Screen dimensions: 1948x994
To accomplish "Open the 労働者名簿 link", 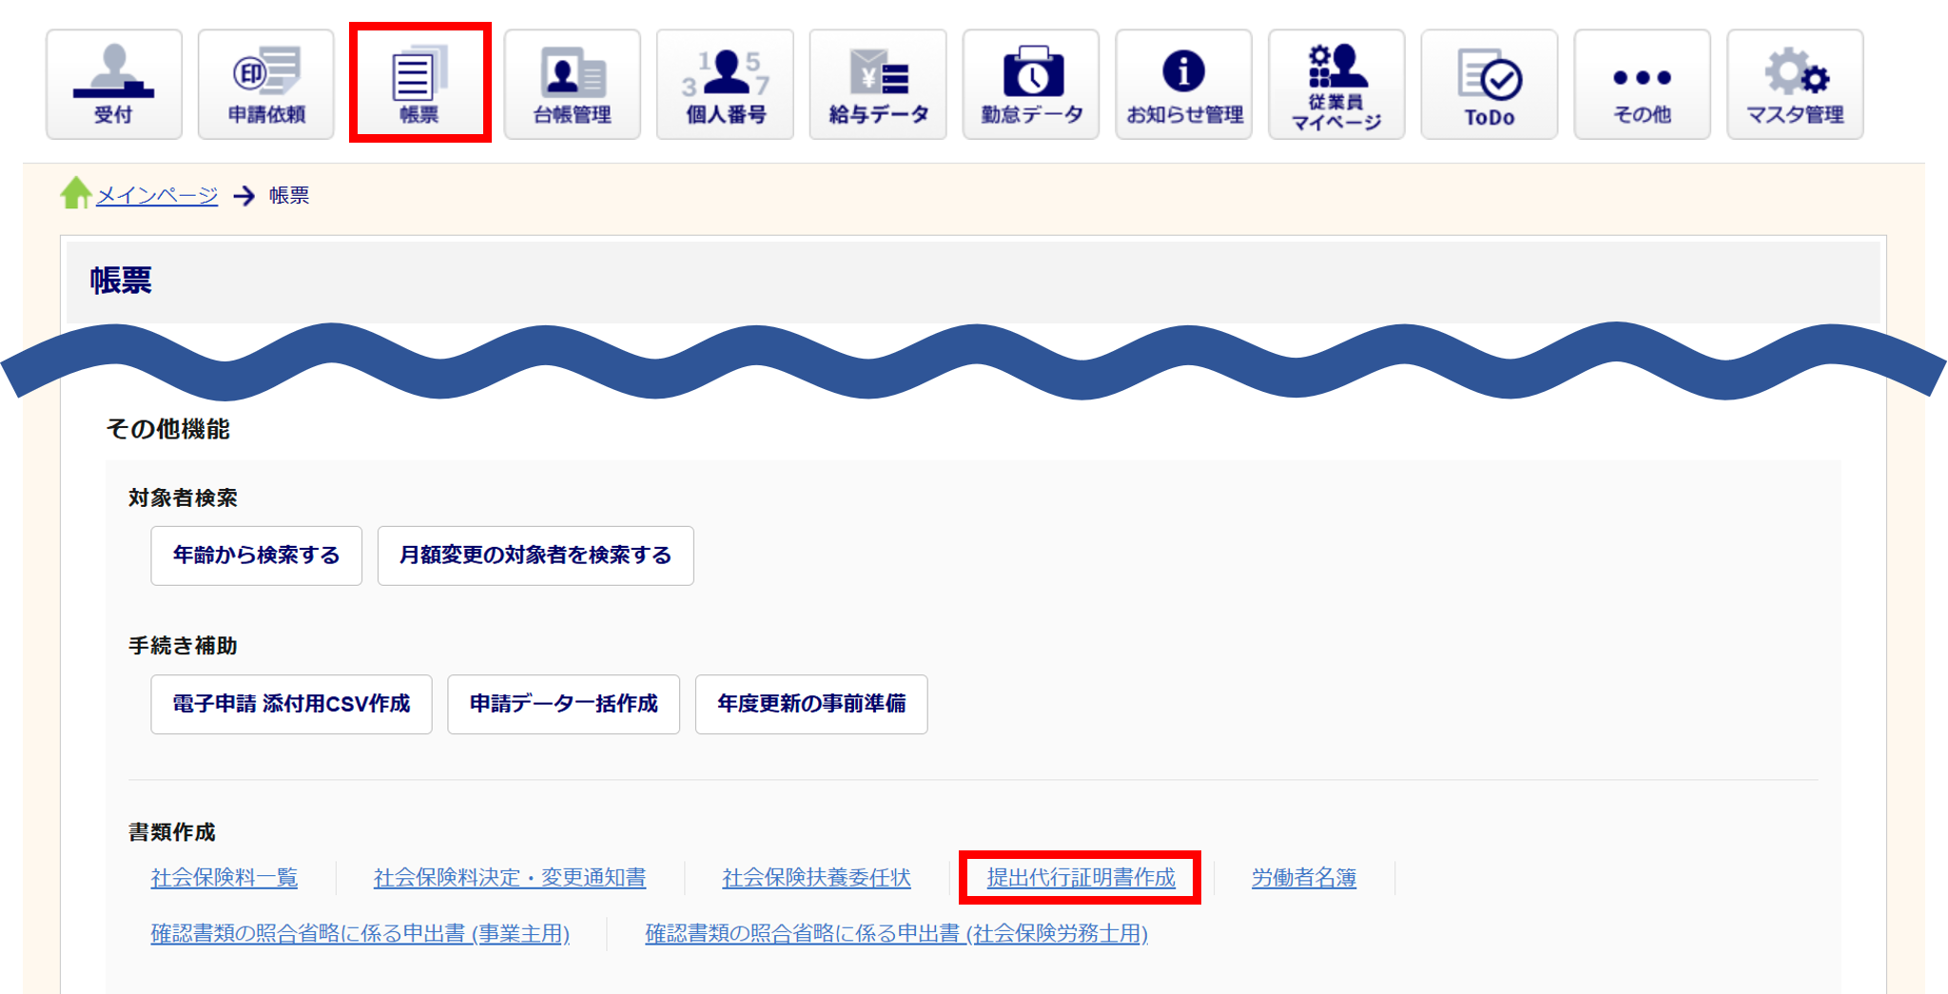I will pos(1303,877).
